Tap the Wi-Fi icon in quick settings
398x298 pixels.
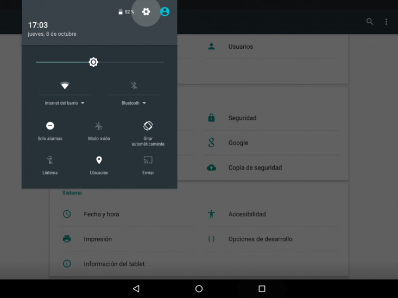65,86
